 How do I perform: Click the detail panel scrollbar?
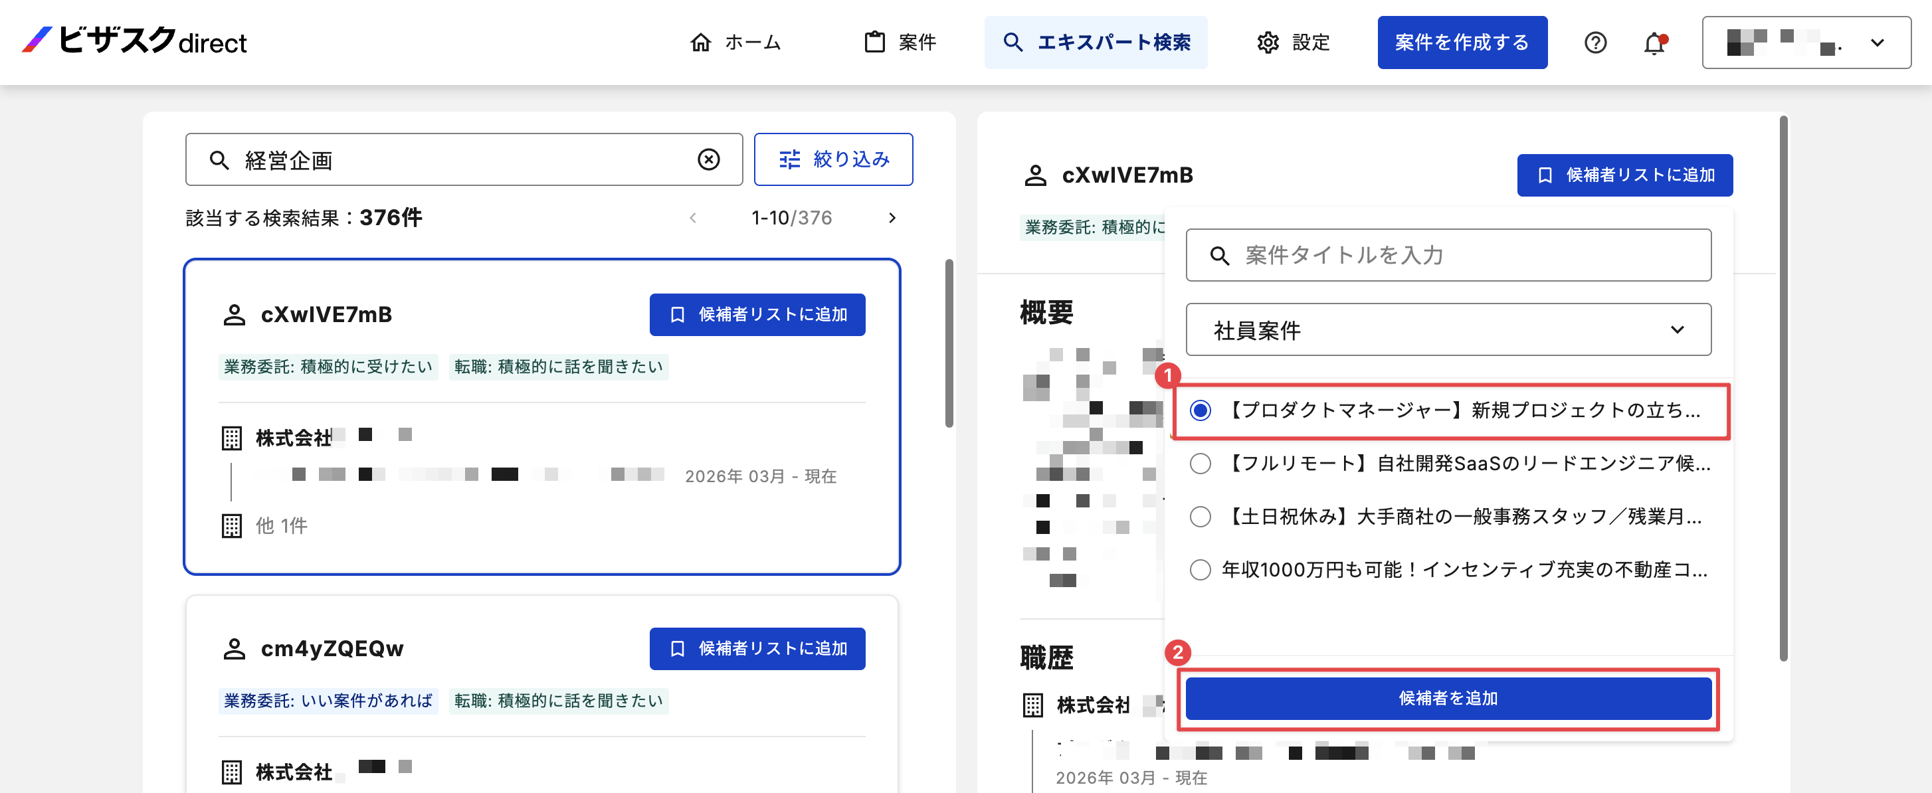point(1783,389)
